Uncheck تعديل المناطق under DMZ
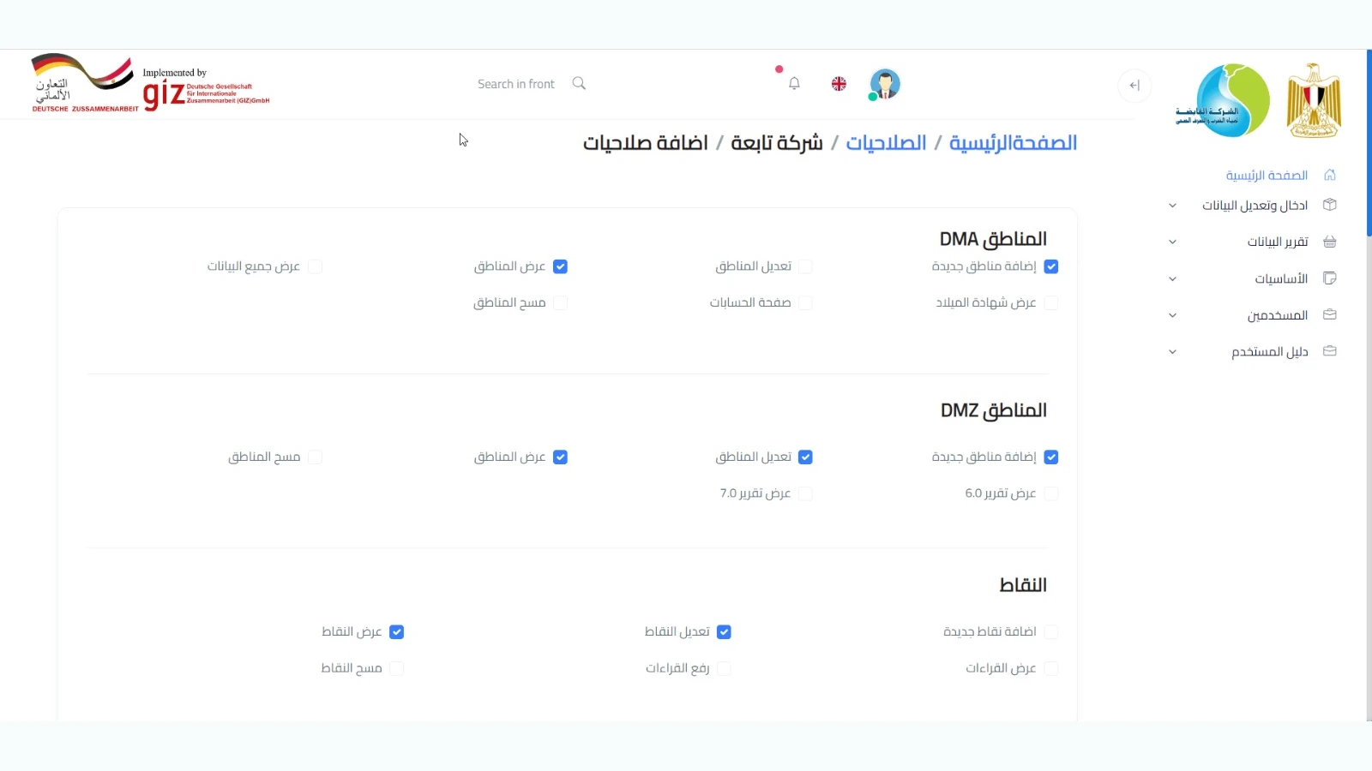1372x771 pixels. pyautogui.click(x=805, y=457)
